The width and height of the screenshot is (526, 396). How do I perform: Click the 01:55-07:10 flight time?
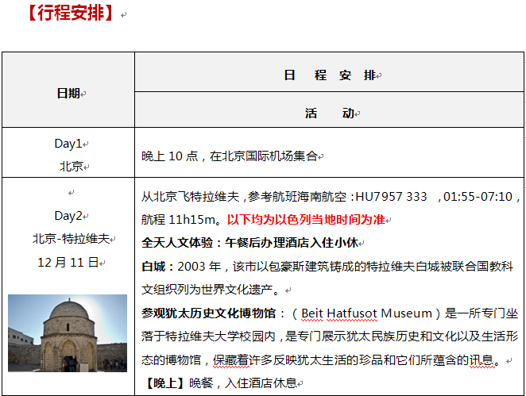tap(479, 196)
